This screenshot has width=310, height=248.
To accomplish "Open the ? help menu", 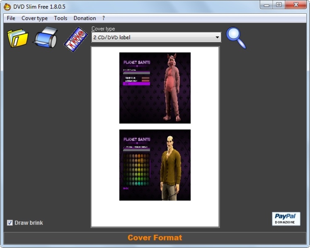I will pyautogui.click(x=104, y=18).
